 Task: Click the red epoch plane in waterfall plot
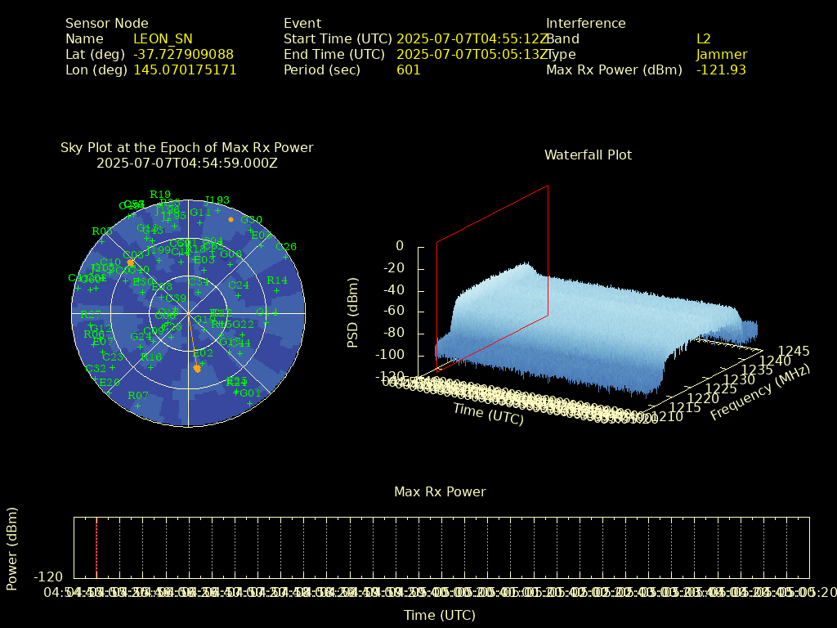pyautogui.click(x=492, y=278)
